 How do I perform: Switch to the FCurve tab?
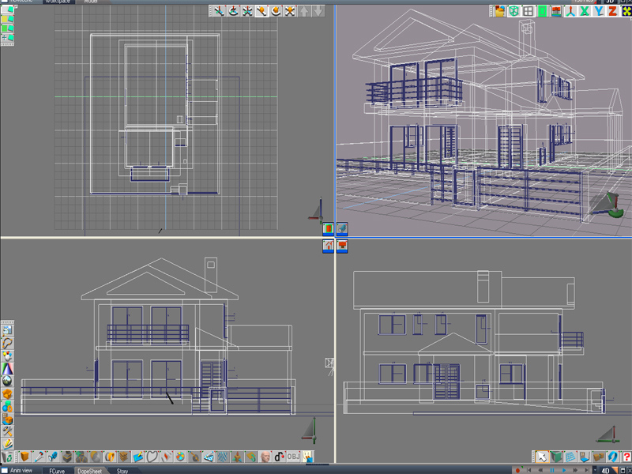click(x=57, y=471)
